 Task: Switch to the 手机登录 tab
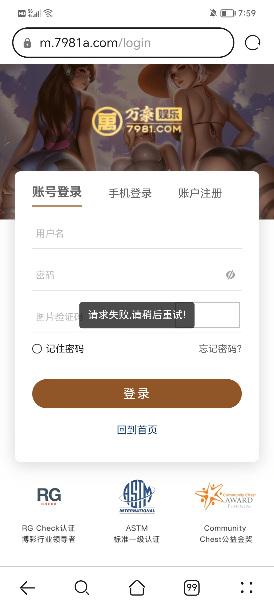click(130, 193)
